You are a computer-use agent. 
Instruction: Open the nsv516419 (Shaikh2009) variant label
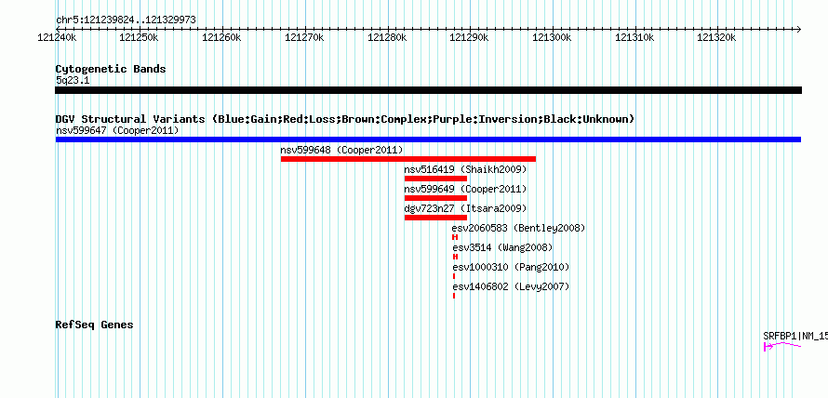(x=465, y=169)
